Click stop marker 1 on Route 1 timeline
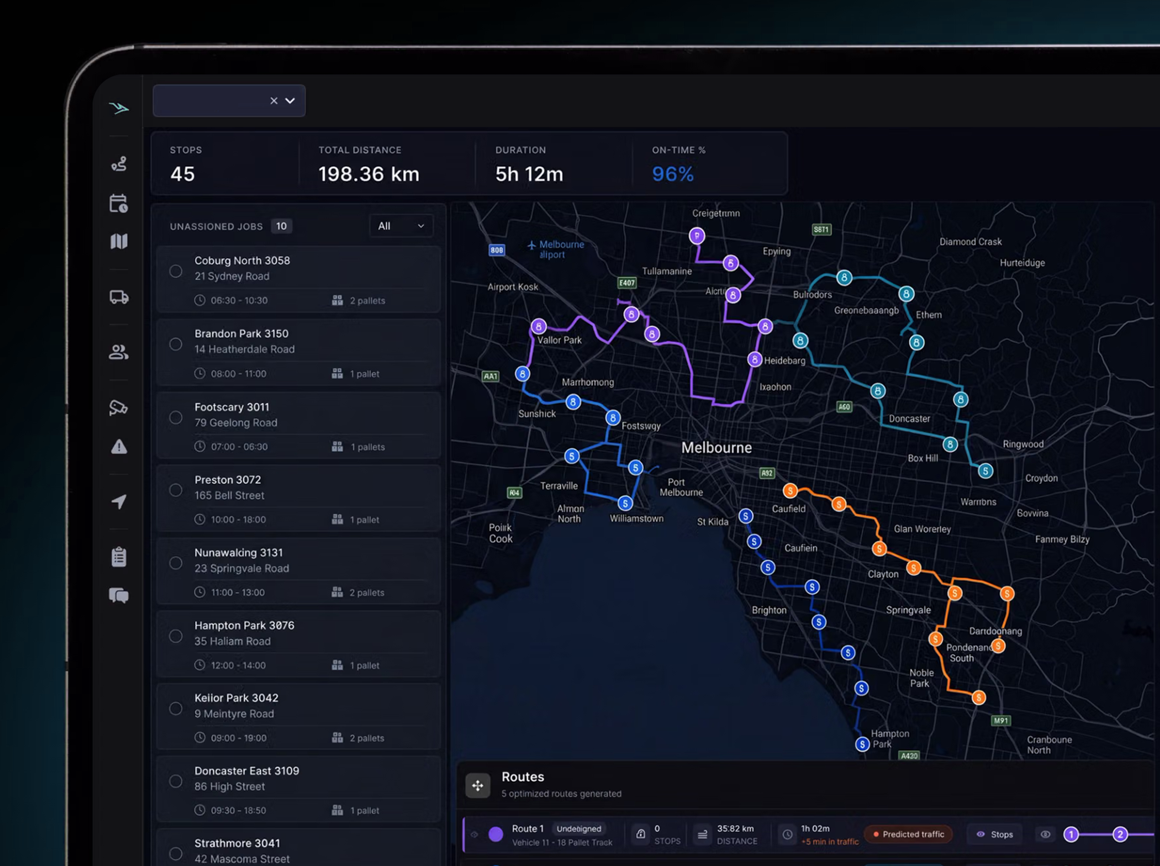The width and height of the screenshot is (1160, 866). pyautogui.click(x=1071, y=834)
